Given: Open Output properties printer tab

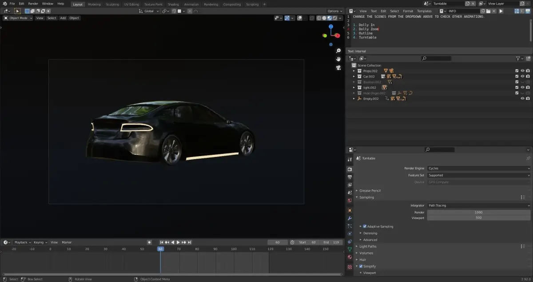Looking at the screenshot, I should point(350,177).
